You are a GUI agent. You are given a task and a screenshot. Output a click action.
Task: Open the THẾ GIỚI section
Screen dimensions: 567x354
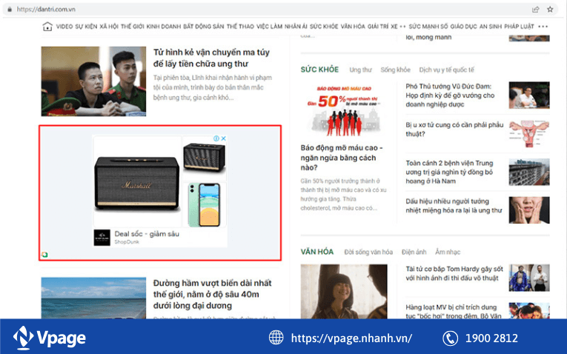coord(133,27)
